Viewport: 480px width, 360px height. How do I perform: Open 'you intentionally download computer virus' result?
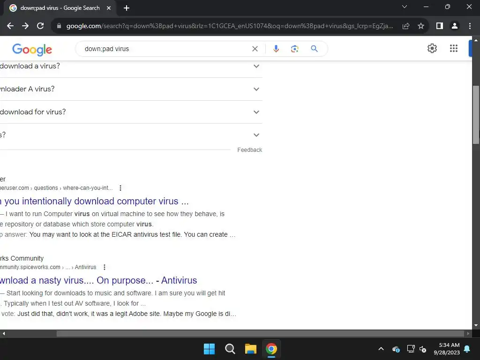point(94,201)
